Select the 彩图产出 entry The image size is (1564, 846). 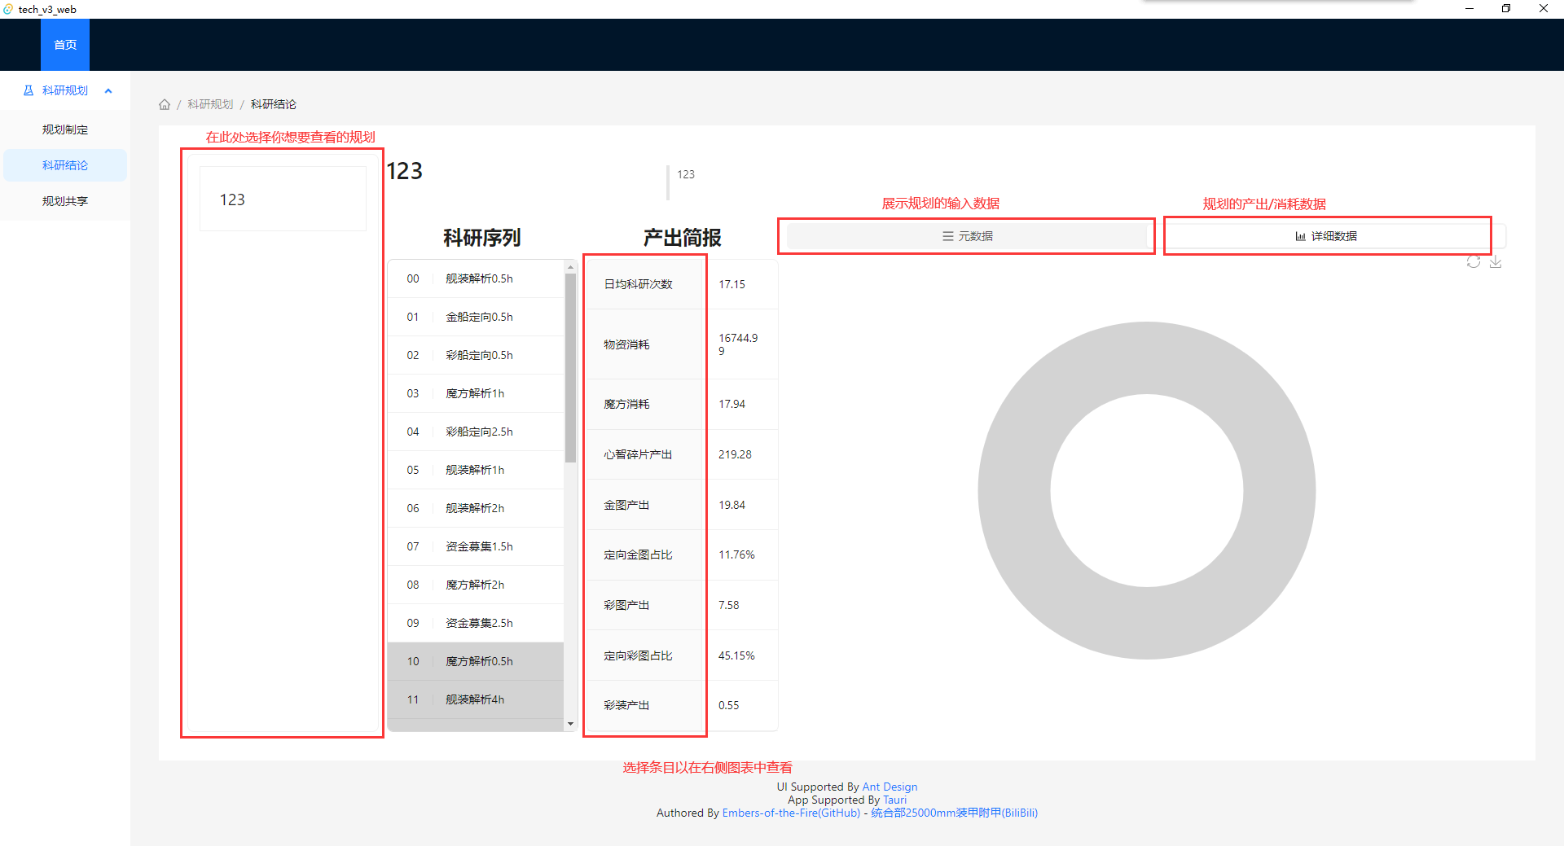(x=645, y=605)
